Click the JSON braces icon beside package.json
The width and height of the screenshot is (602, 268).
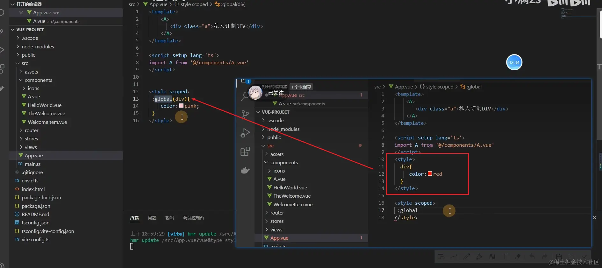(x=17, y=206)
